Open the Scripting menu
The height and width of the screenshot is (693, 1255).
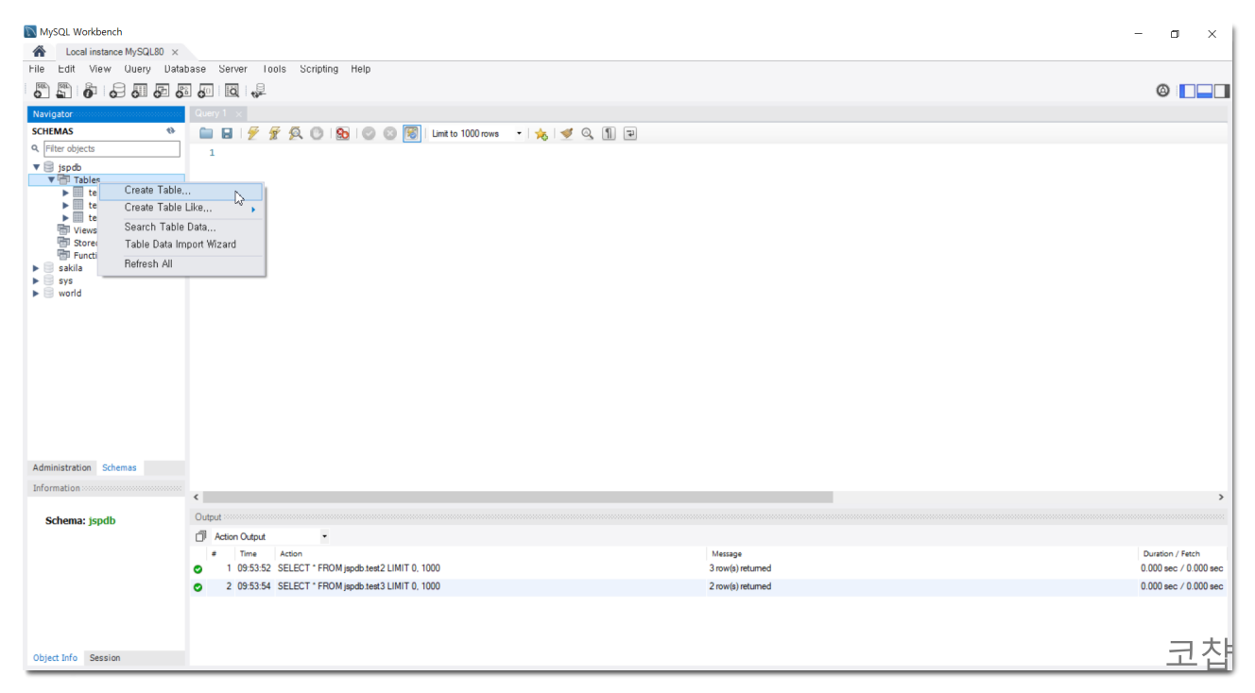[319, 69]
